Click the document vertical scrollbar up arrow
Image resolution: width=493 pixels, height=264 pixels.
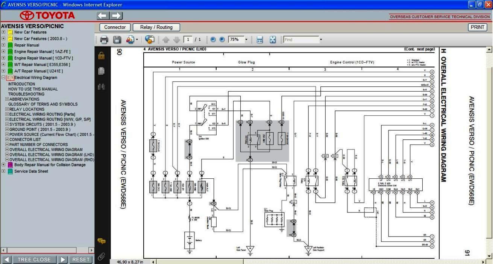pyautogui.click(x=489, y=50)
